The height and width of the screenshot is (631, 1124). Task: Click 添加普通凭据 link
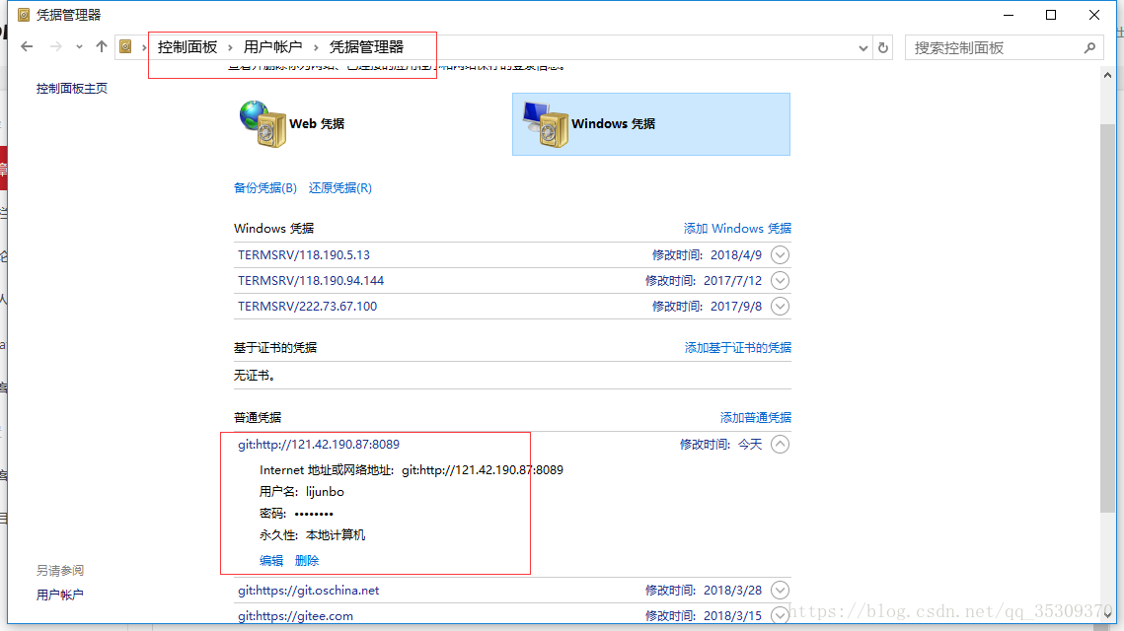(x=756, y=418)
